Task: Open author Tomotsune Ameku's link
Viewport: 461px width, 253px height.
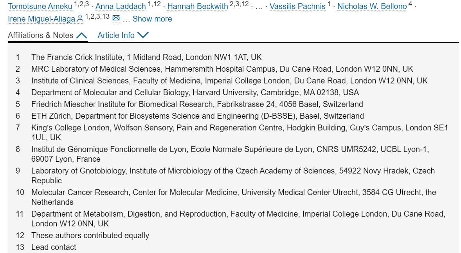Action: 40,6
